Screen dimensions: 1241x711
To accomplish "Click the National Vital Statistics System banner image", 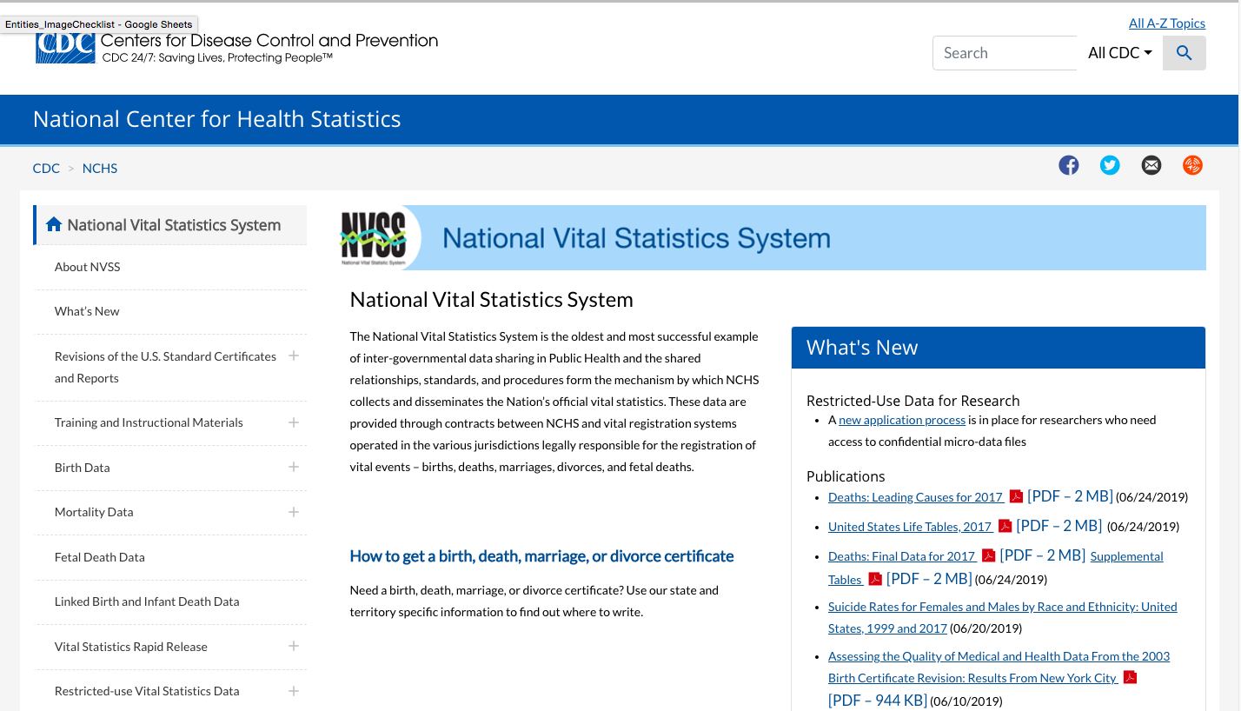I will click(773, 237).
